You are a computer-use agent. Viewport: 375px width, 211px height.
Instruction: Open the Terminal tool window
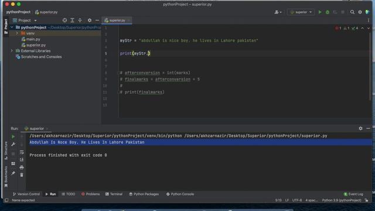pyautogui.click(x=114, y=194)
